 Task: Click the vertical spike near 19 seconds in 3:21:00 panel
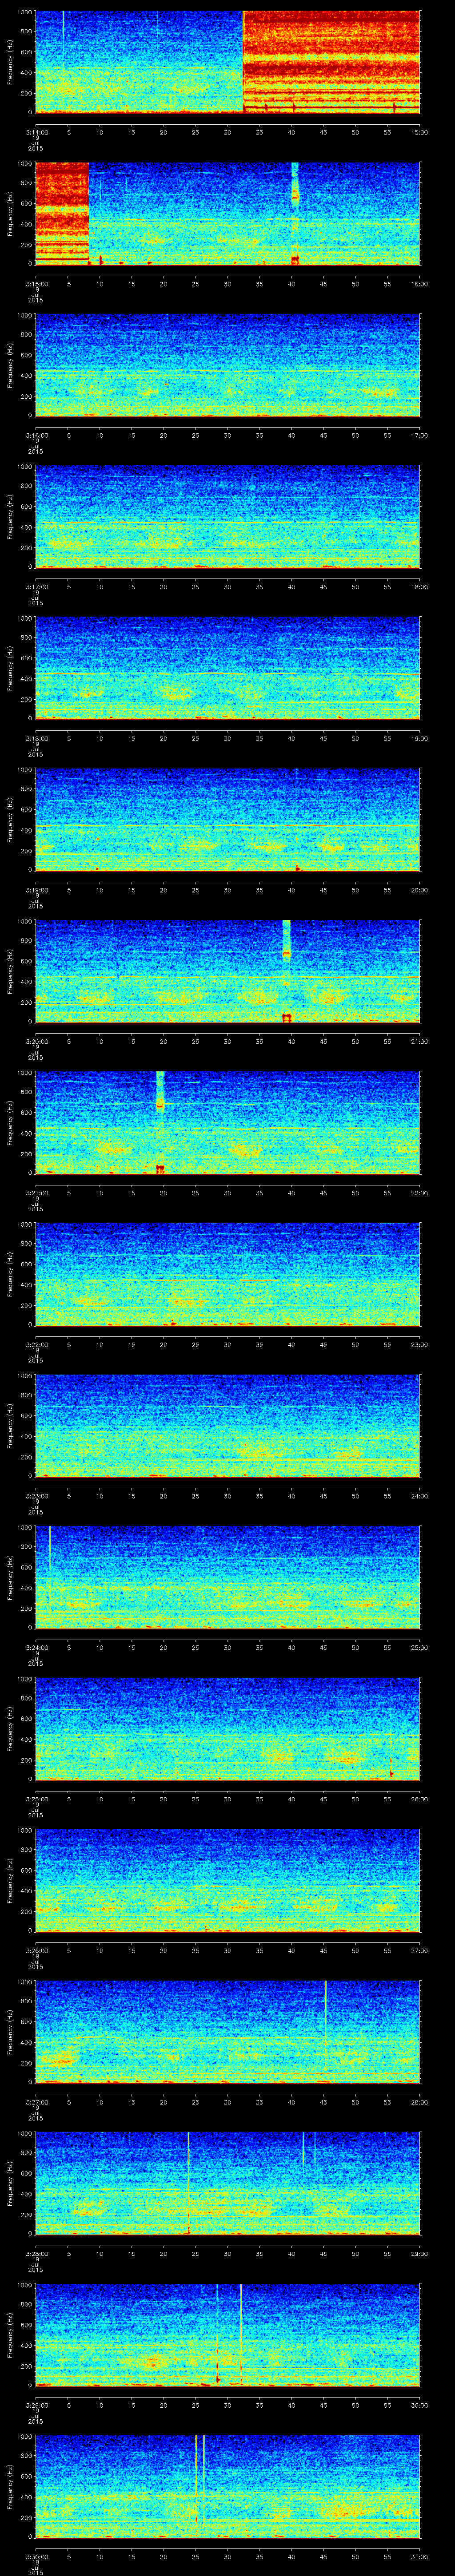tap(160, 1123)
